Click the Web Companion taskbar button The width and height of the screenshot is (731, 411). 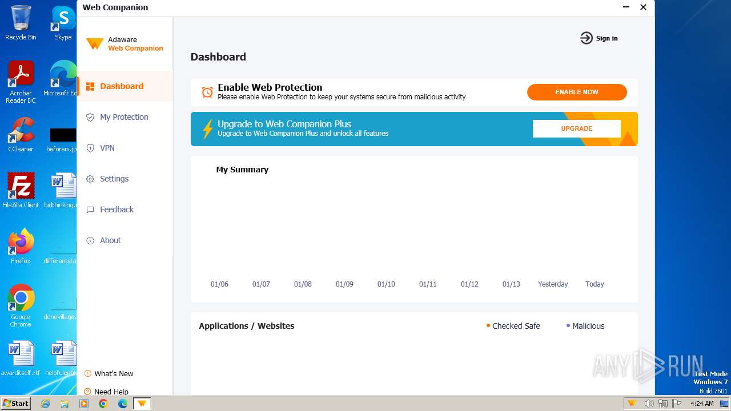point(142,404)
